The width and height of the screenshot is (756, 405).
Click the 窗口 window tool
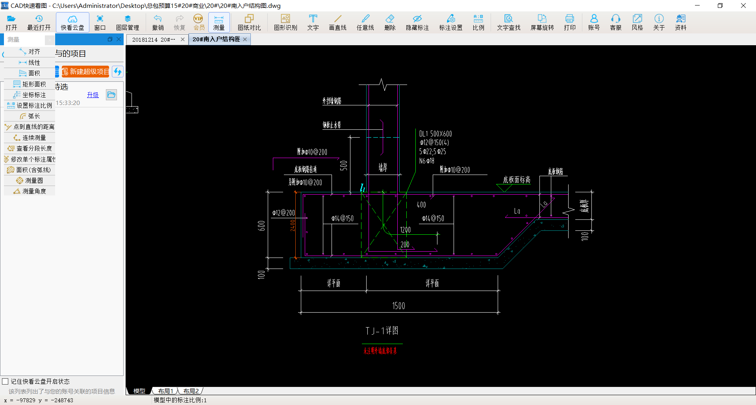tap(100, 22)
